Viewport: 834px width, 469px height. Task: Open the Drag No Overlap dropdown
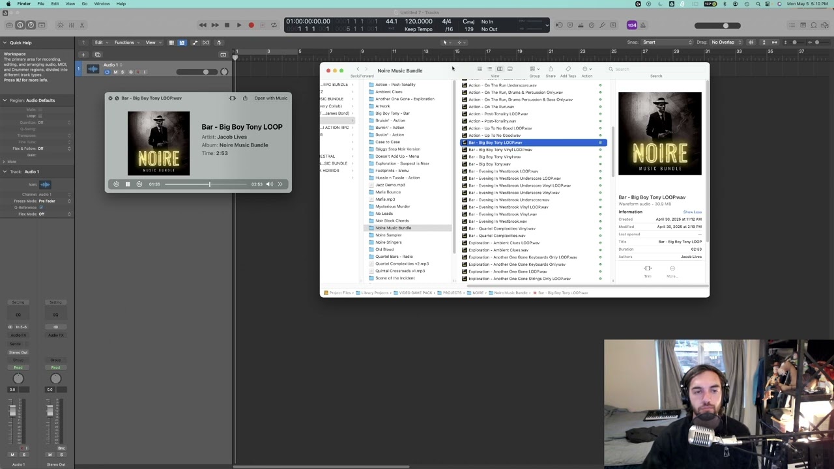click(x=726, y=42)
